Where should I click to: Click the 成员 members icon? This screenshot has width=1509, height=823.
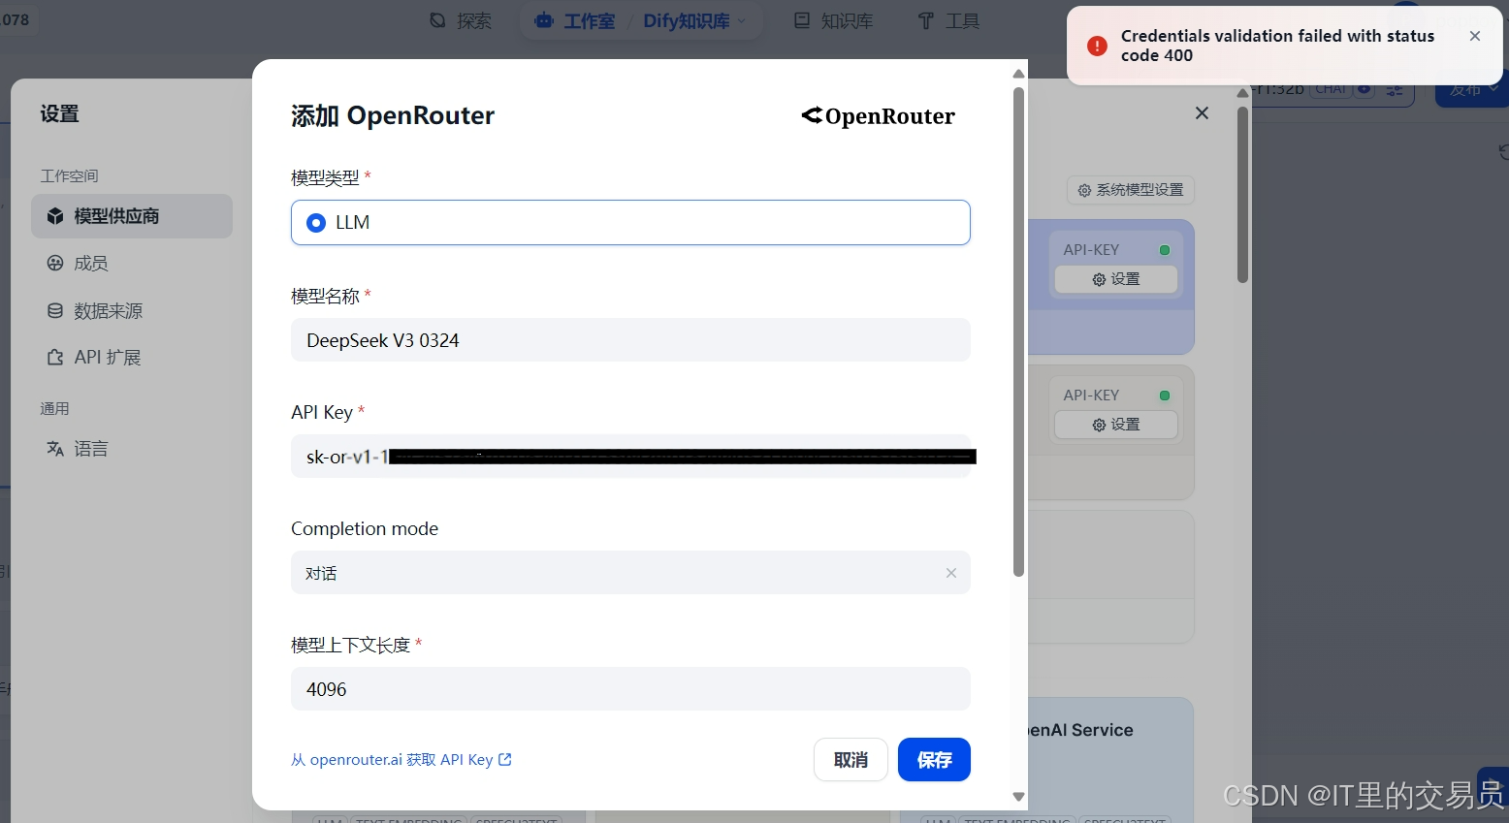pos(55,264)
